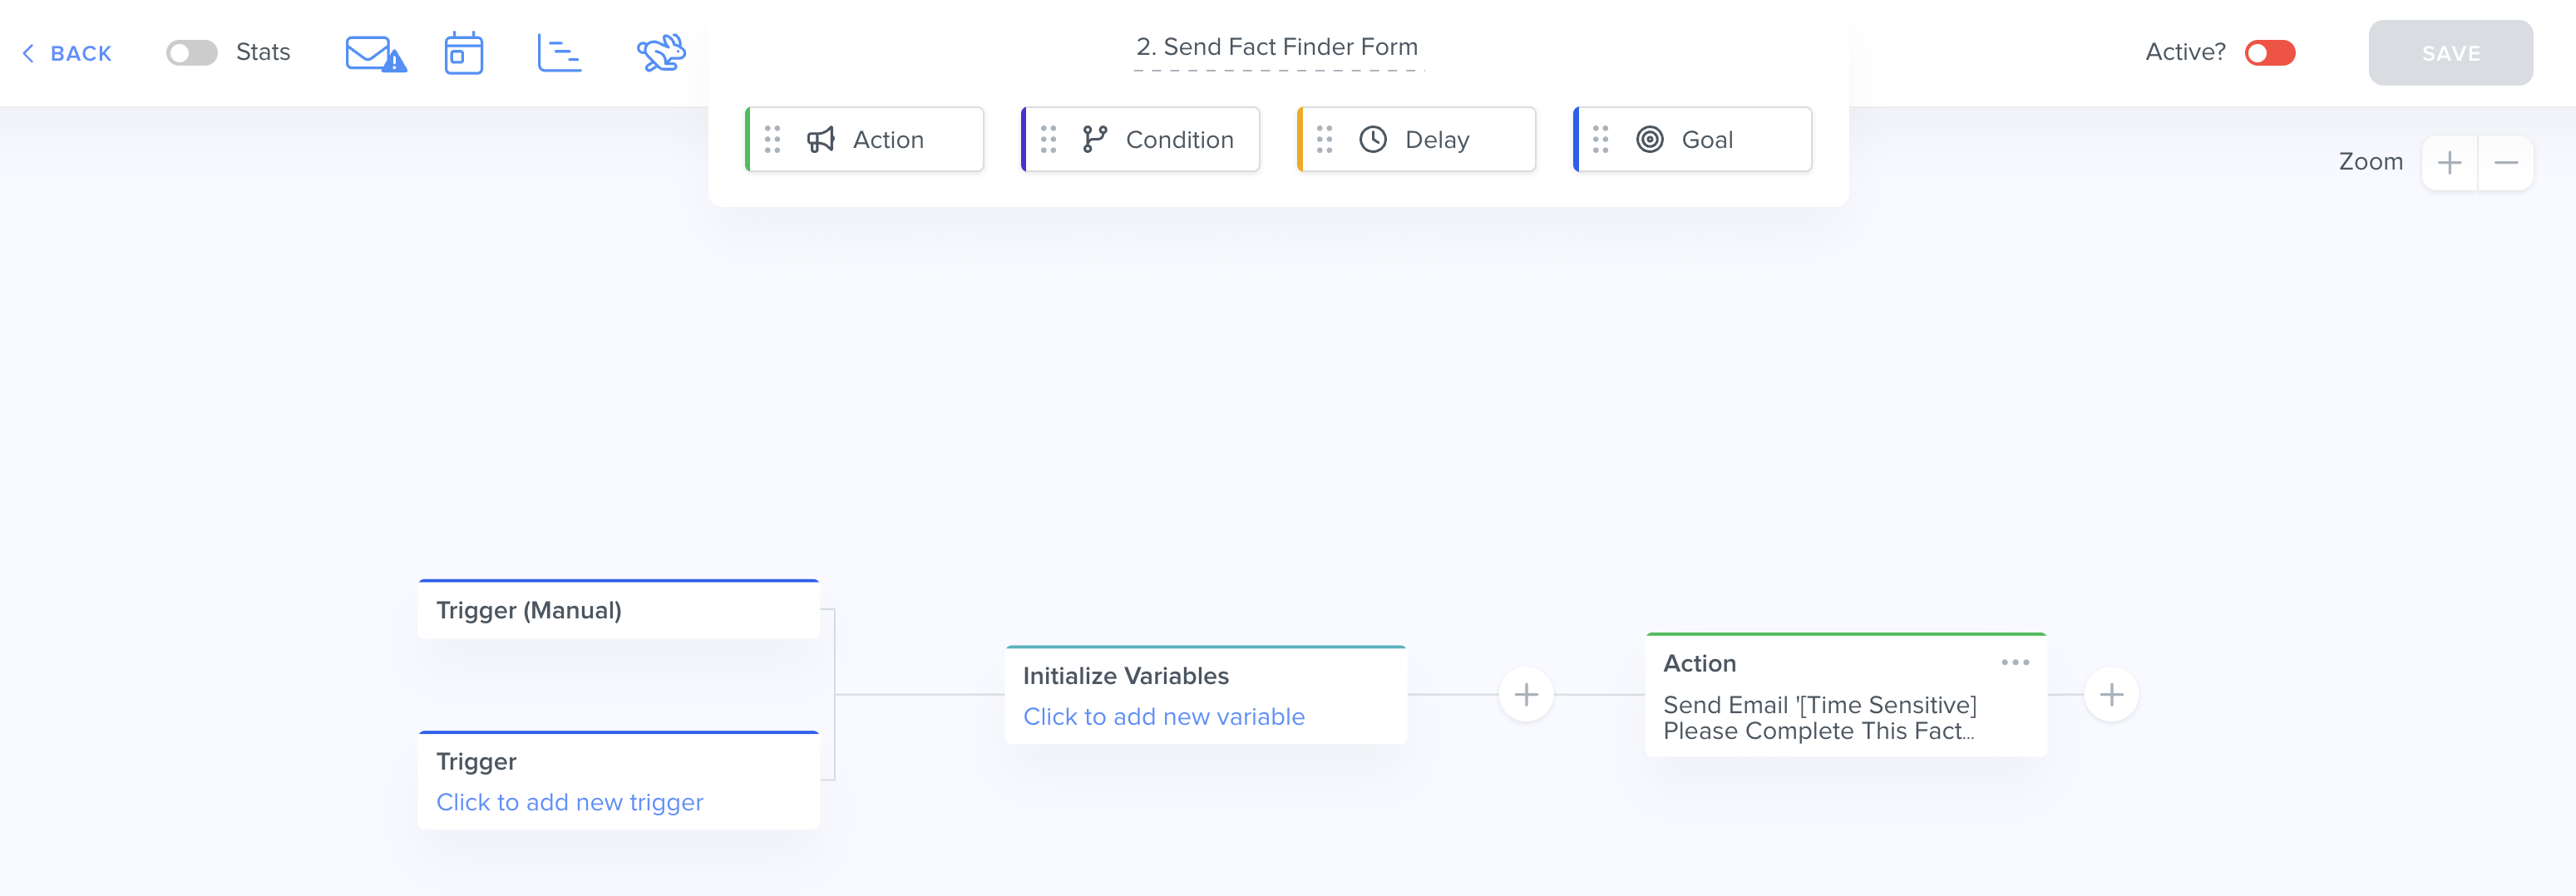Click the Condition branch icon
This screenshot has width=2576, height=896.
pyautogui.click(x=1095, y=140)
